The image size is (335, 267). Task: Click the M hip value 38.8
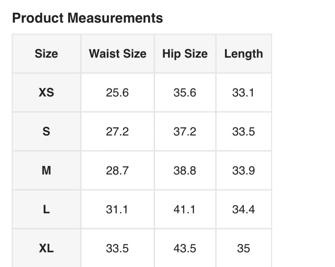pyautogui.click(x=185, y=171)
